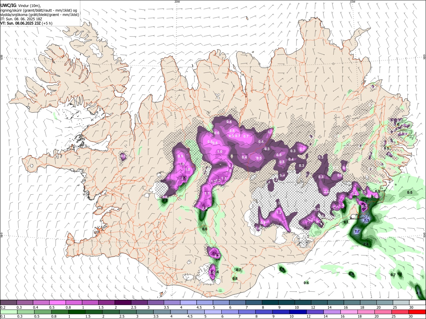Select rain scale swatch starting at 0.3
This screenshot has width=426, height=319.
(26, 312)
